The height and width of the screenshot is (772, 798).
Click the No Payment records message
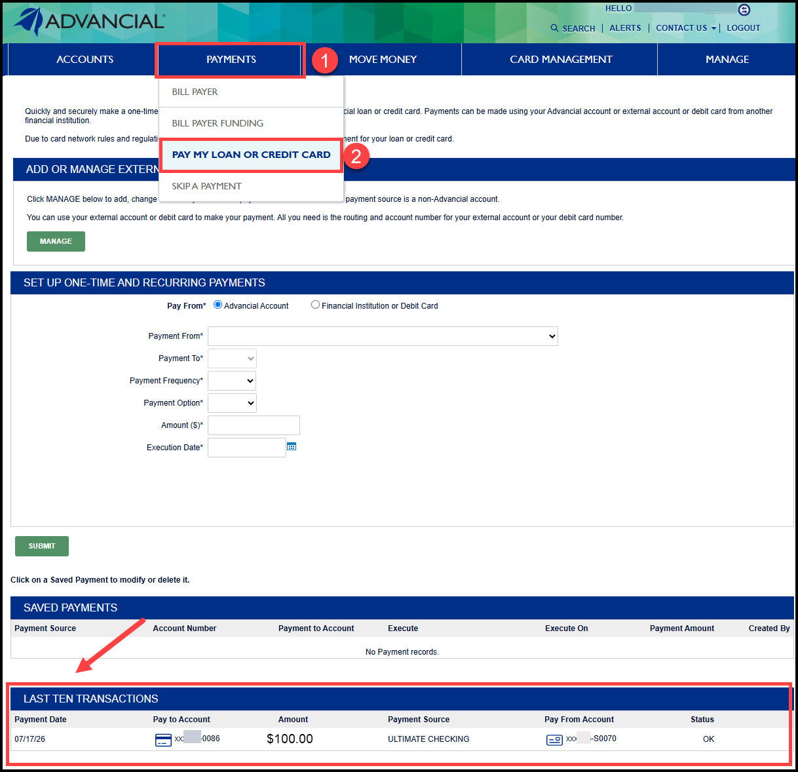402,652
